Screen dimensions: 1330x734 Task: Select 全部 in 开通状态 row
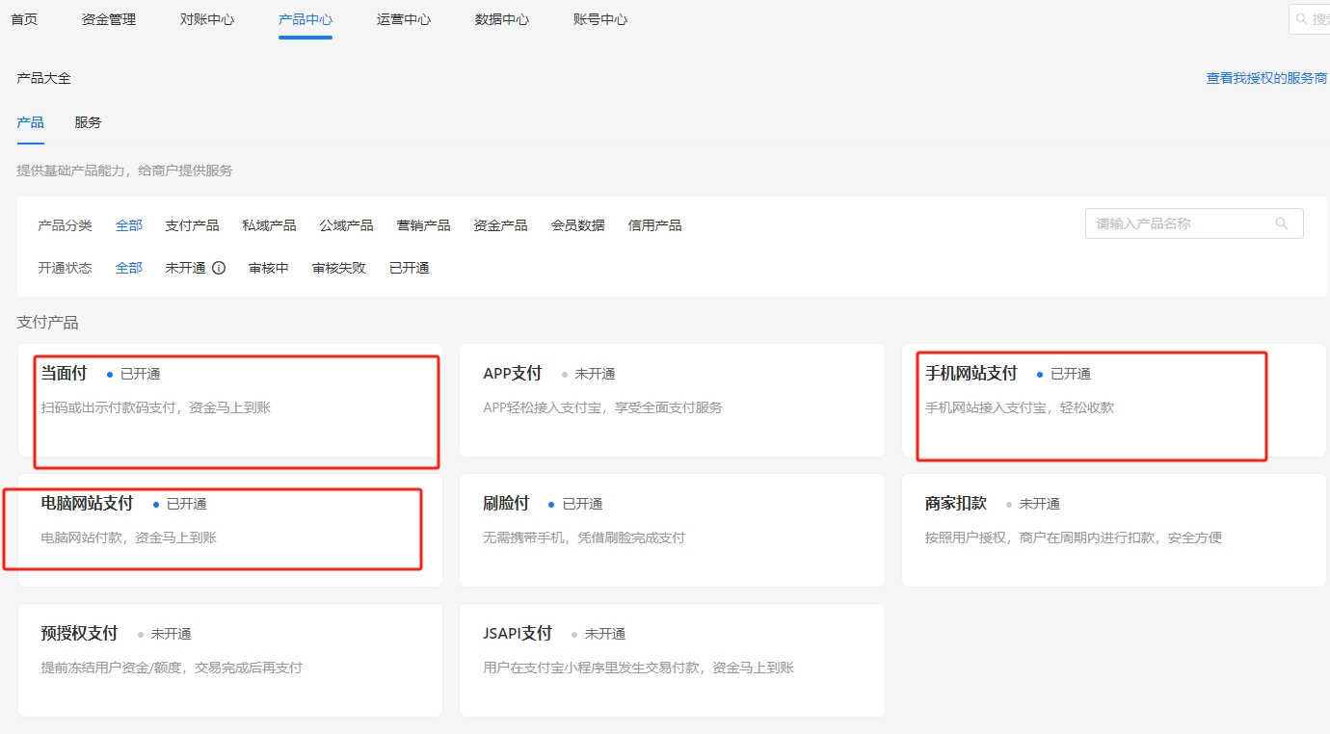pos(129,268)
